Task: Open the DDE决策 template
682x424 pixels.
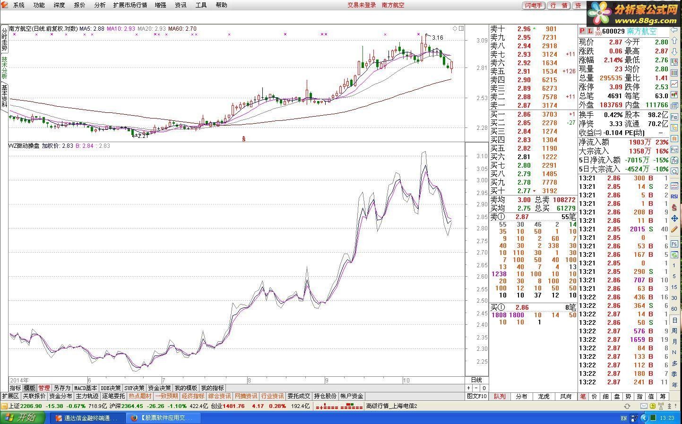Action: point(111,388)
